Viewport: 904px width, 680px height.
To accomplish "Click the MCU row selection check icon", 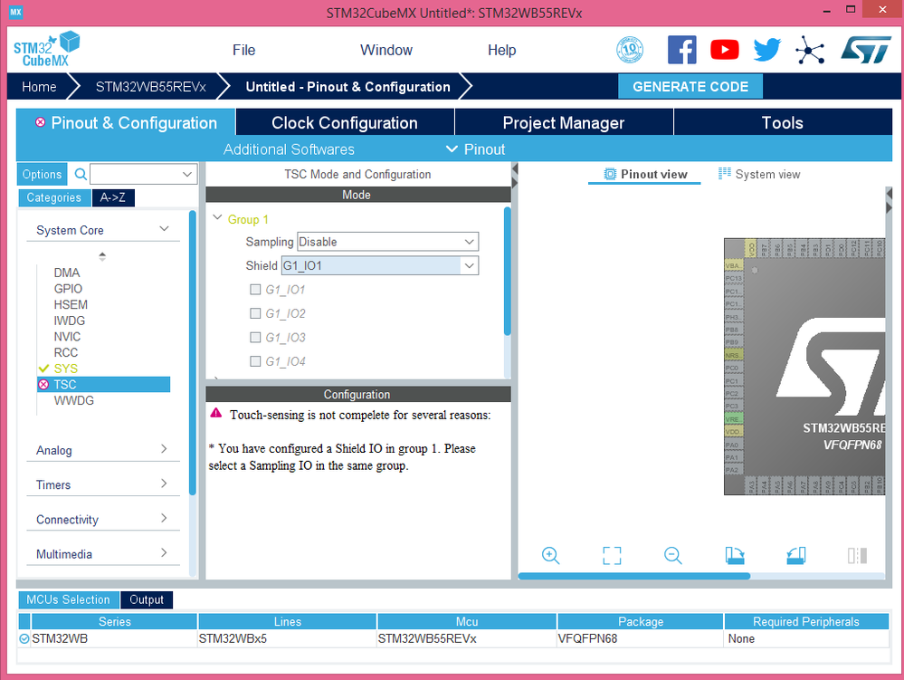I will (24, 638).
